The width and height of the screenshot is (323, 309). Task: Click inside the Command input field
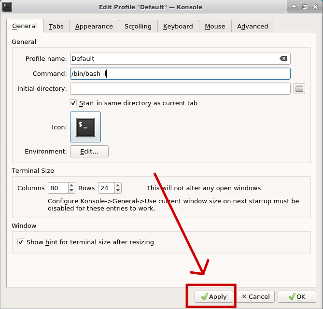point(180,73)
